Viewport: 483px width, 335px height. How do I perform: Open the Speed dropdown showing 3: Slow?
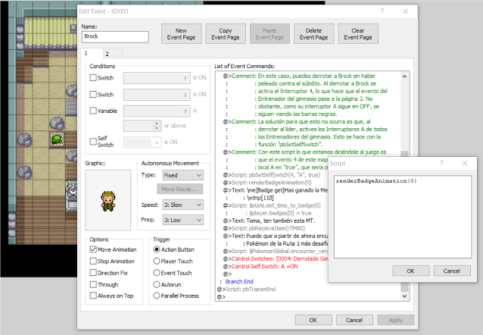(182, 205)
